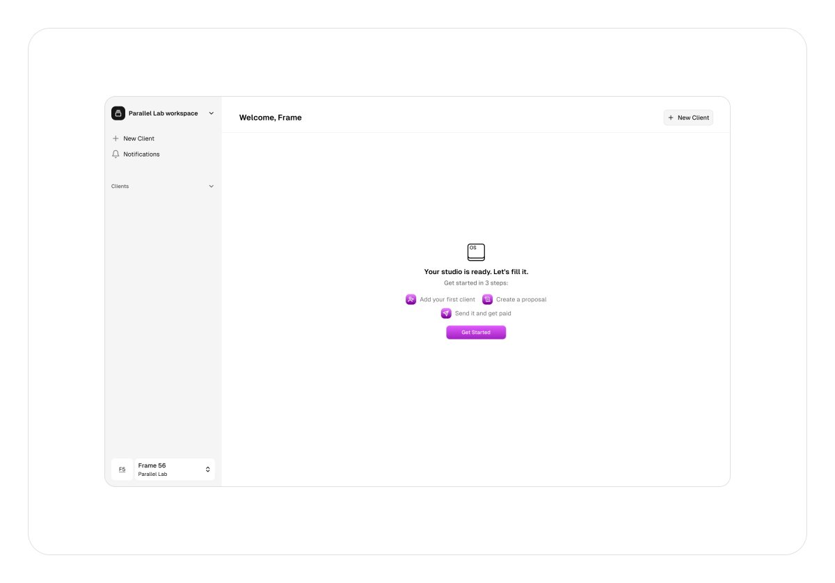Screen dimensions: 835x583
Task: Click the Get Started button
Action: (476, 333)
